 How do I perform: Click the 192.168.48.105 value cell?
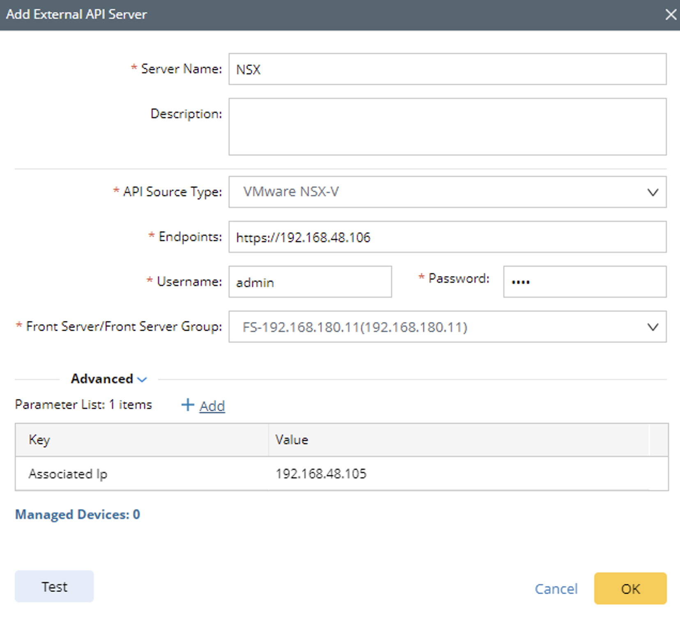click(321, 474)
